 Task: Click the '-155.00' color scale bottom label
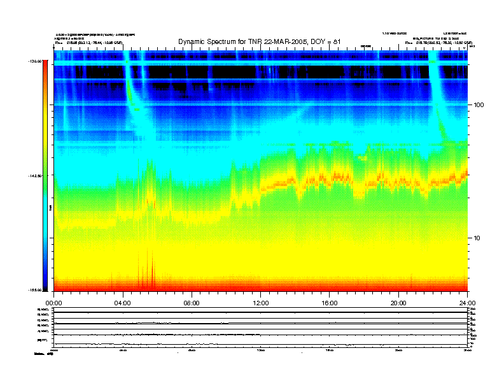[x=36, y=290]
